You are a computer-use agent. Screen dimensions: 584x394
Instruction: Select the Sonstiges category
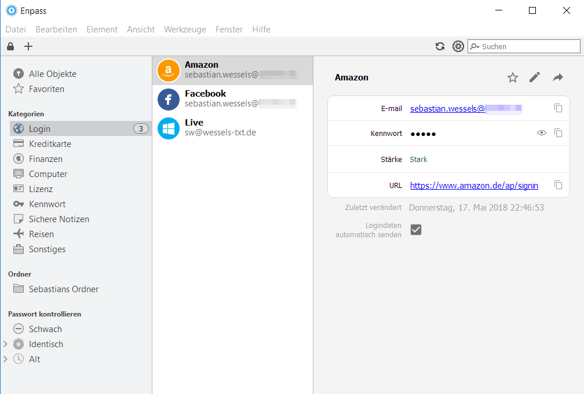47,249
